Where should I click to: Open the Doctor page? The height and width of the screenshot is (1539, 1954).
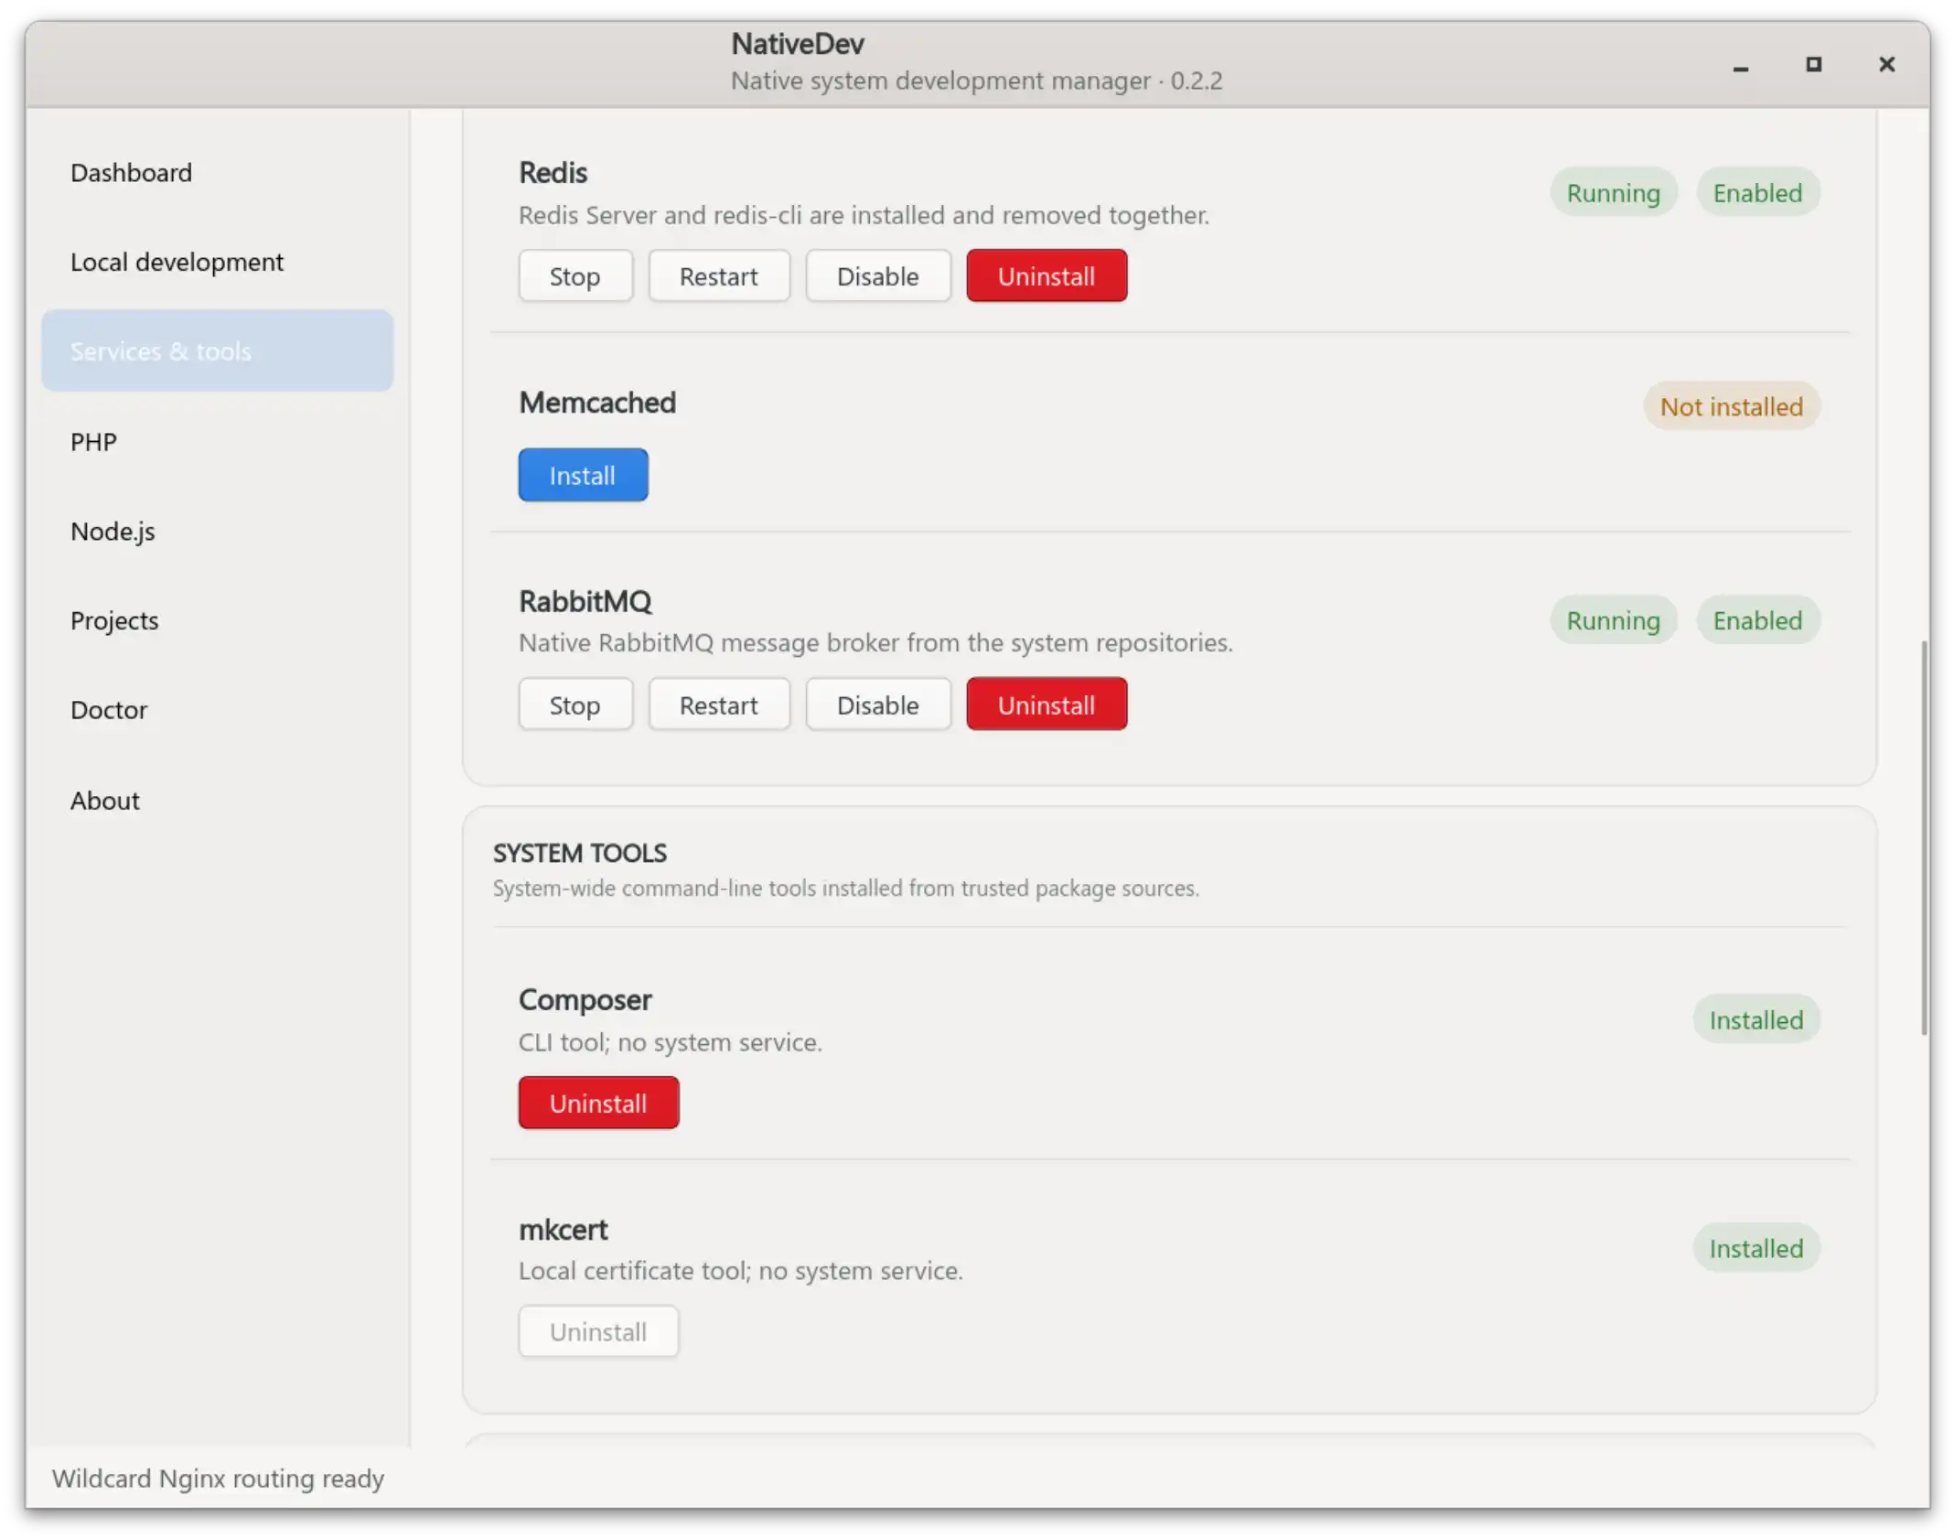point(218,711)
